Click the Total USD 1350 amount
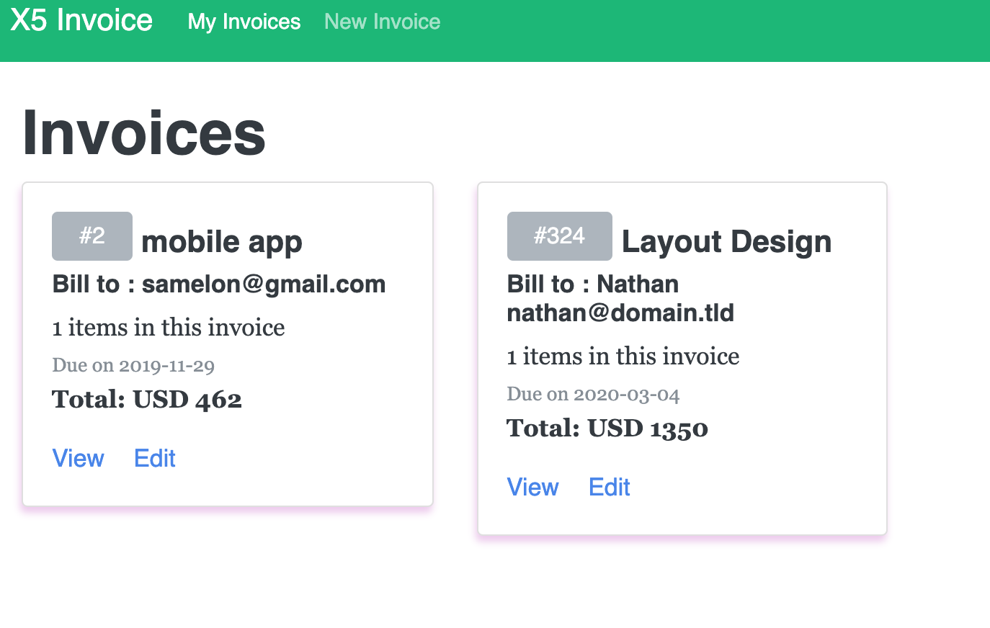The width and height of the screenshot is (990, 628). 607,429
